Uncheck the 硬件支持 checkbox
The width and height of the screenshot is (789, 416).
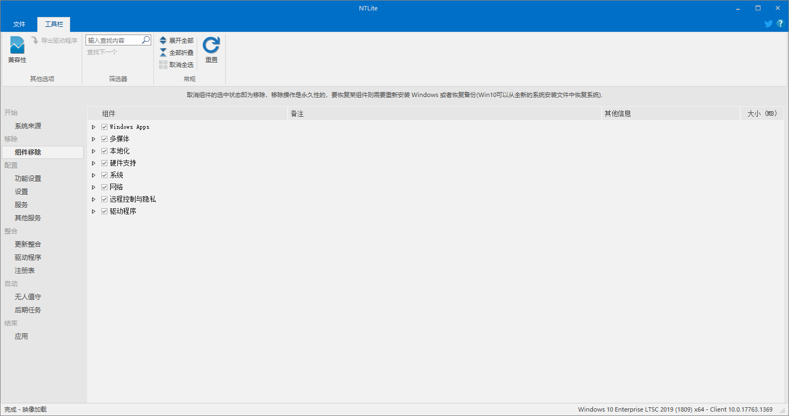[x=104, y=163]
